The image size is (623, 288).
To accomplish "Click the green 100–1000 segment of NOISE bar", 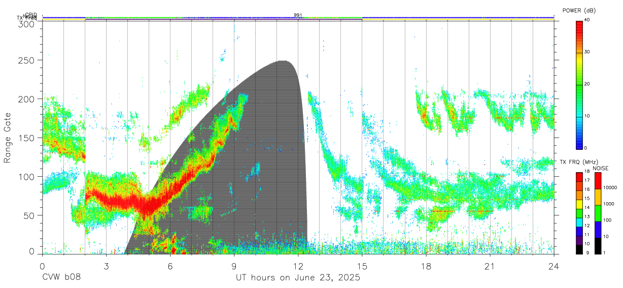I will click(597, 213).
